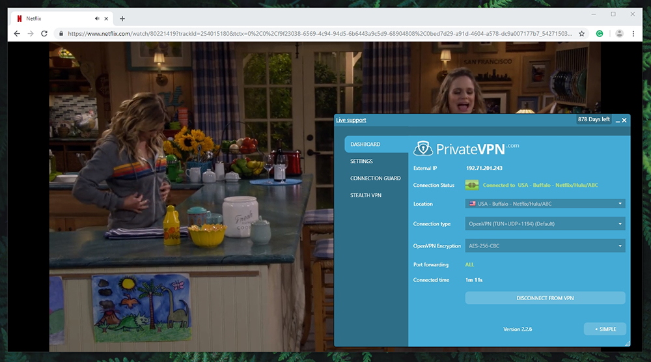The width and height of the screenshot is (651, 362).
Task: Minimize the Chrome window
Action: (594, 14)
